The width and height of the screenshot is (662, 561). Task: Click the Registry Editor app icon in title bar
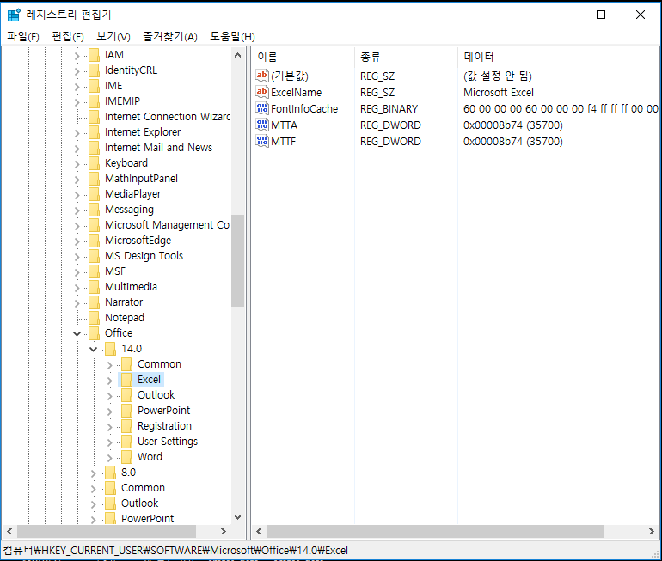point(14,15)
